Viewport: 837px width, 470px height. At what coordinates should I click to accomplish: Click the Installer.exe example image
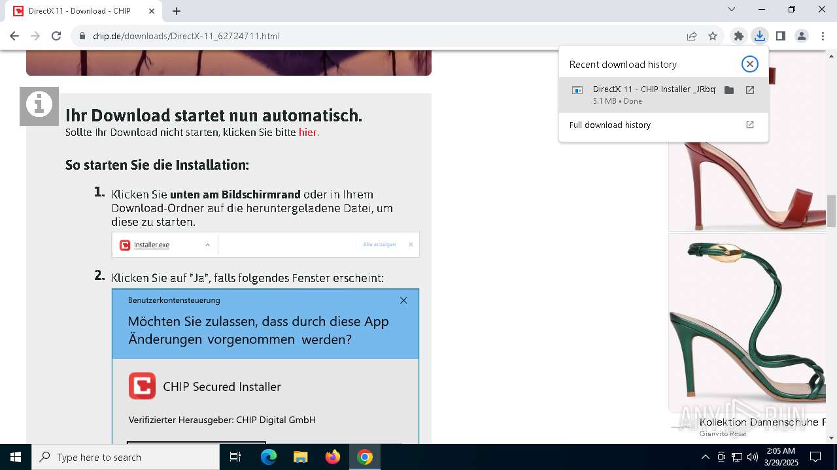click(265, 245)
